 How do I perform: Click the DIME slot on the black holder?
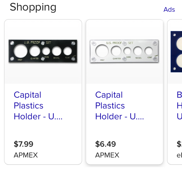[46, 51]
